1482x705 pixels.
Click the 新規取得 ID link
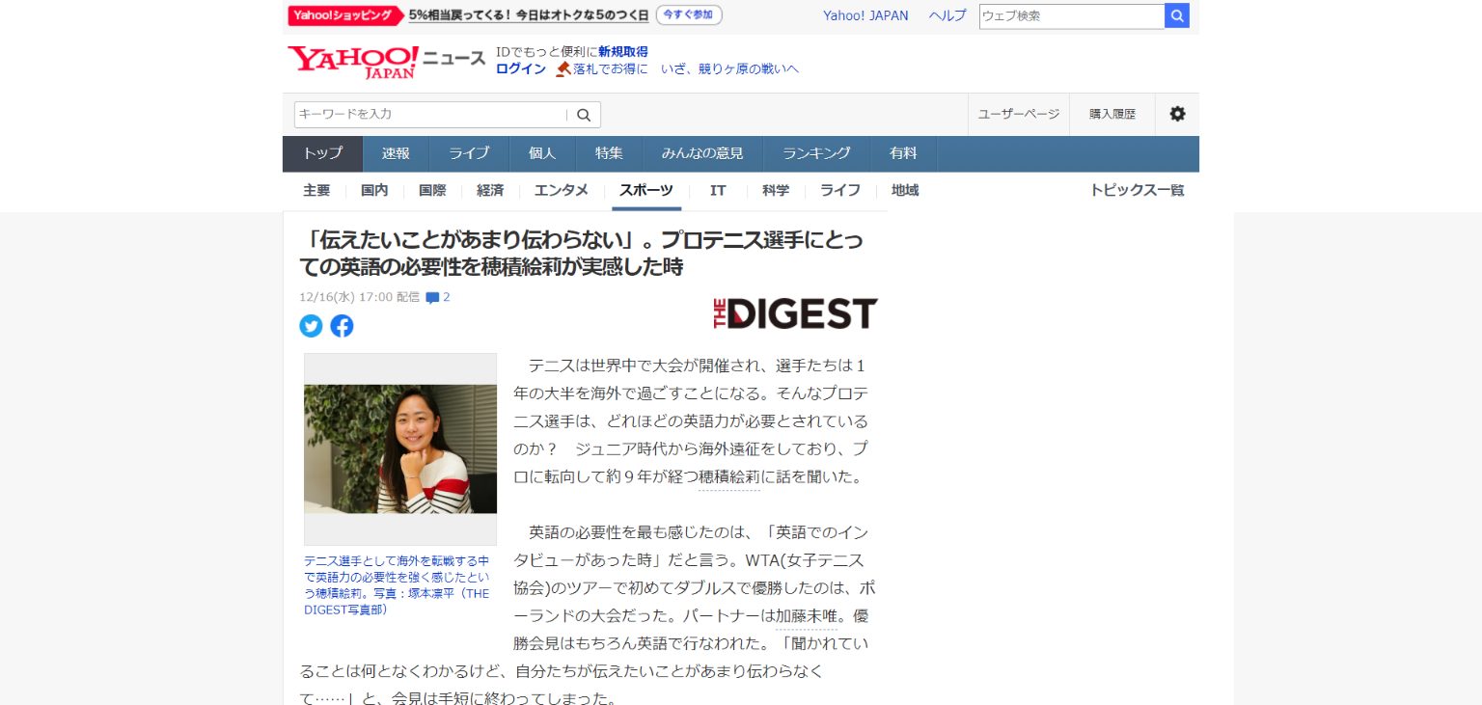click(623, 52)
